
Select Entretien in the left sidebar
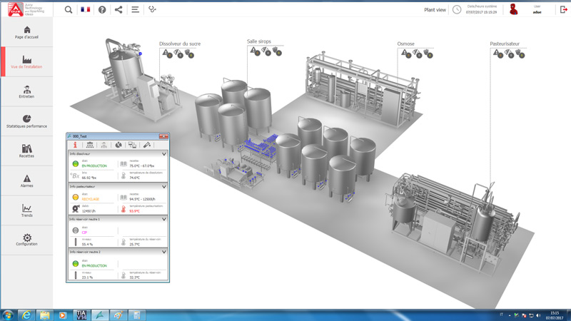[26, 92]
